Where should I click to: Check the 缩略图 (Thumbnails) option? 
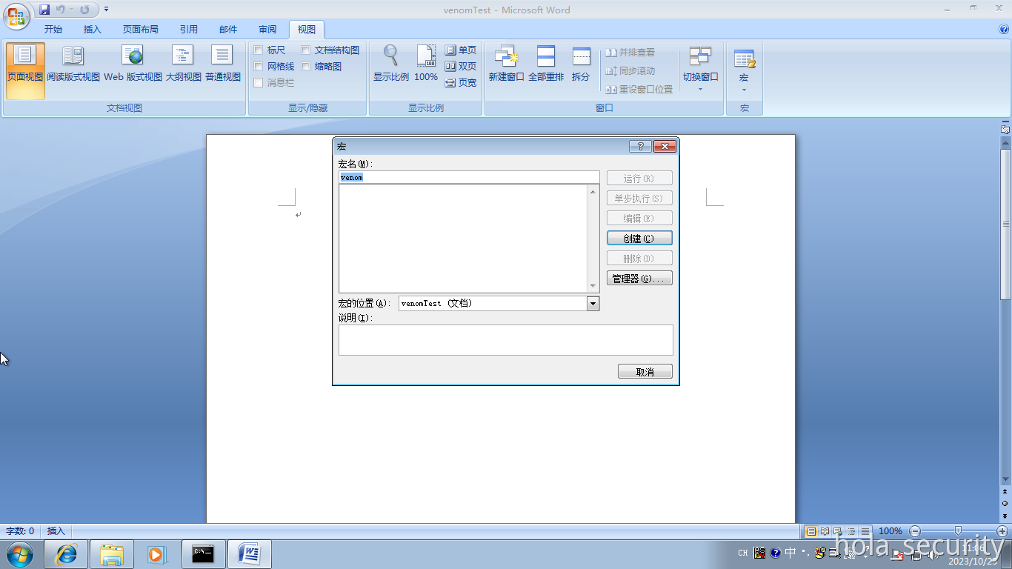click(306, 66)
